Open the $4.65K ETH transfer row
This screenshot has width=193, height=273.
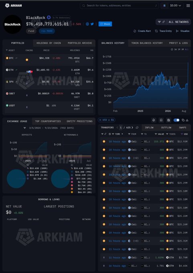pyautogui.click(x=144, y=266)
